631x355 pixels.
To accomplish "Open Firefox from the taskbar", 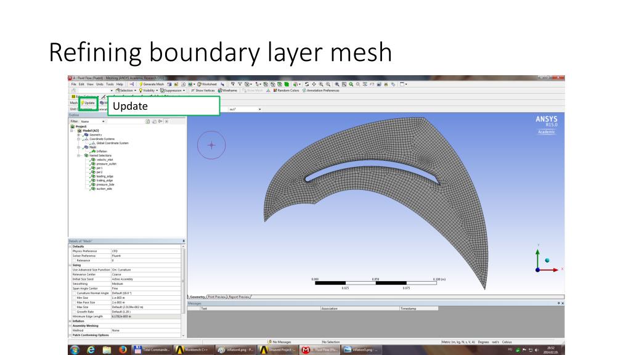I will pos(123,350).
